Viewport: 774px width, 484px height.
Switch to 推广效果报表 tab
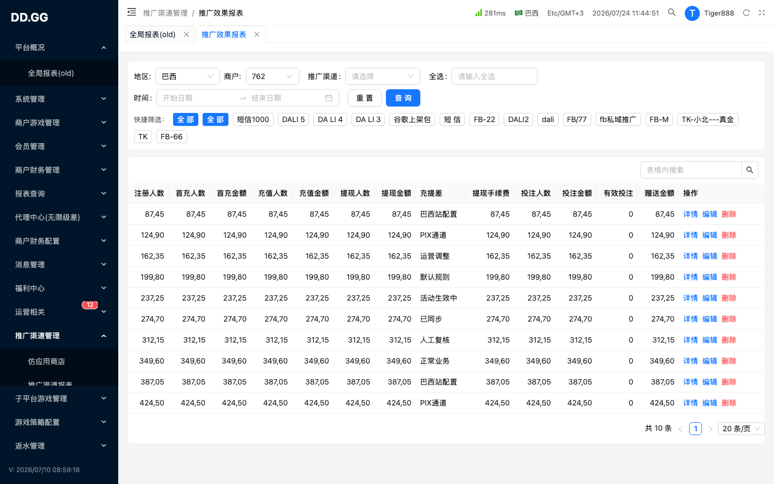tap(224, 34)
